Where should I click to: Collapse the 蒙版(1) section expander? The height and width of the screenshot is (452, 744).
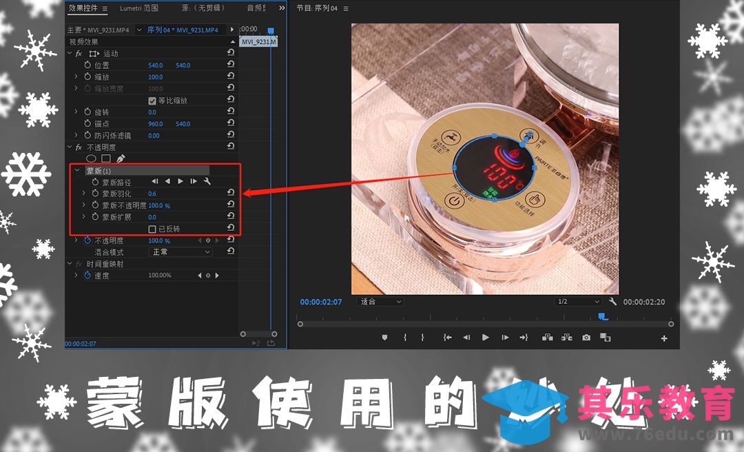[x=76, y=170]
